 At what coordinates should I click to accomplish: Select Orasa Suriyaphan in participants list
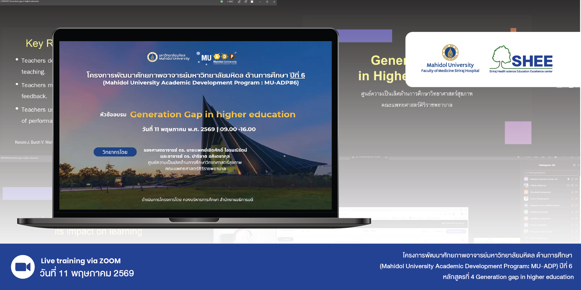click(x=551, y=225)
